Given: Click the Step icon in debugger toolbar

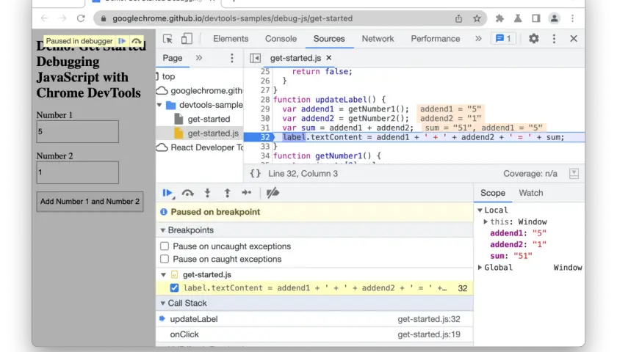Looking at the screenshot, I should pos(247,193).
